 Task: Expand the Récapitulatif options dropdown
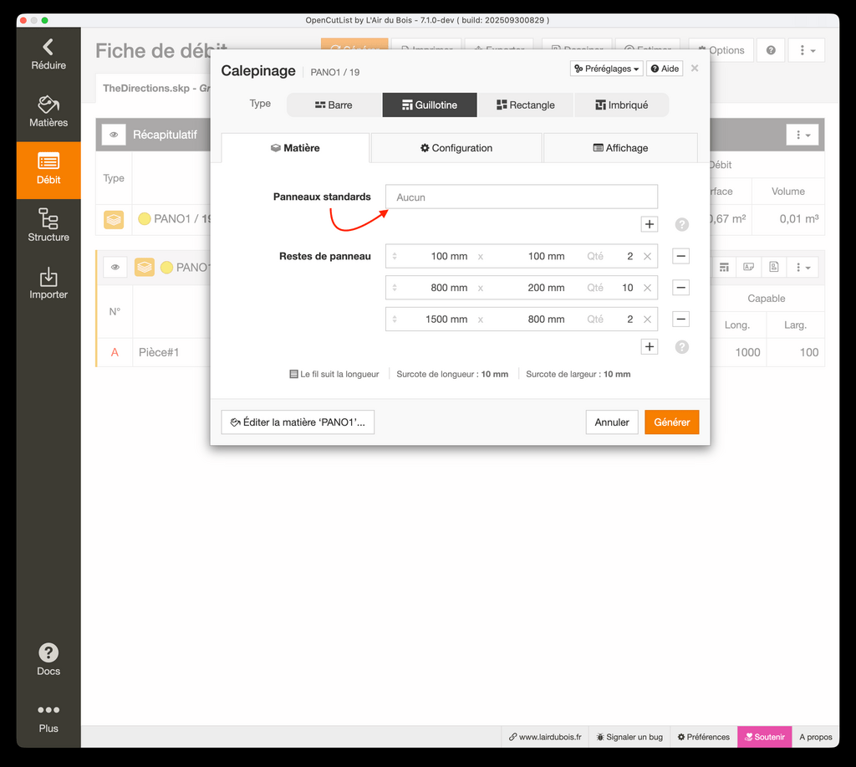point(802,135)
